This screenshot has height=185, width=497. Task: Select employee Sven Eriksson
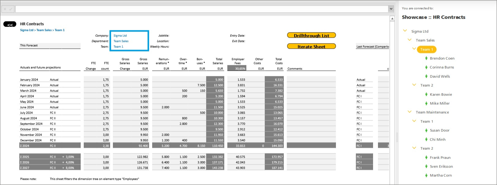[441, 166]
